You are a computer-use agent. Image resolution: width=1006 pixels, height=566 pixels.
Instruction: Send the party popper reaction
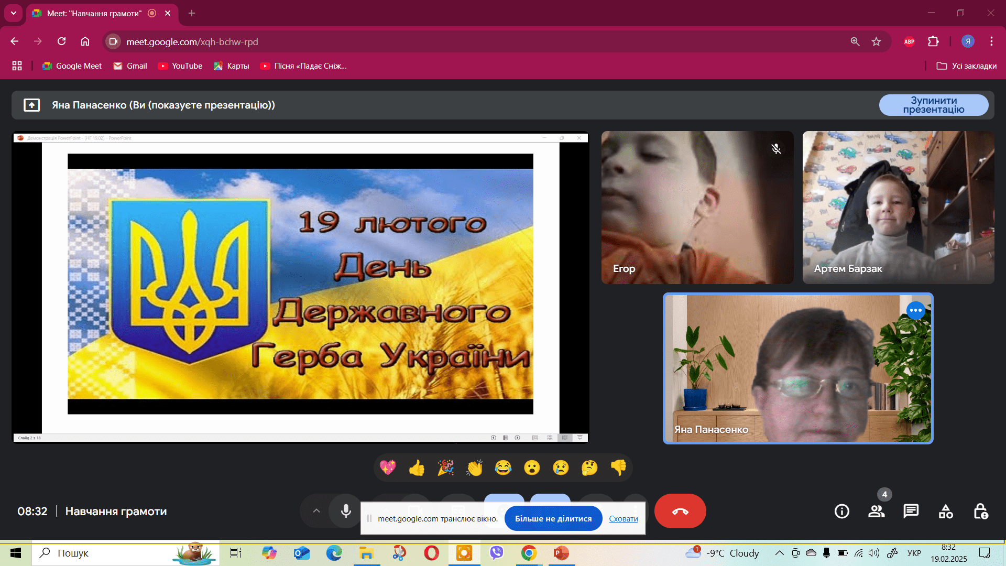pos(445,467)
